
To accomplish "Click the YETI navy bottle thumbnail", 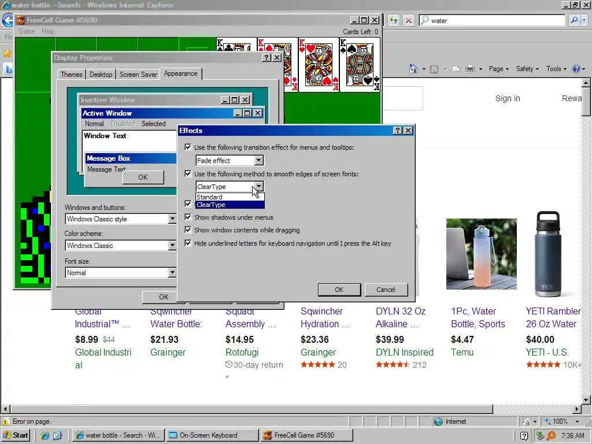I will [x=548, y=254].
